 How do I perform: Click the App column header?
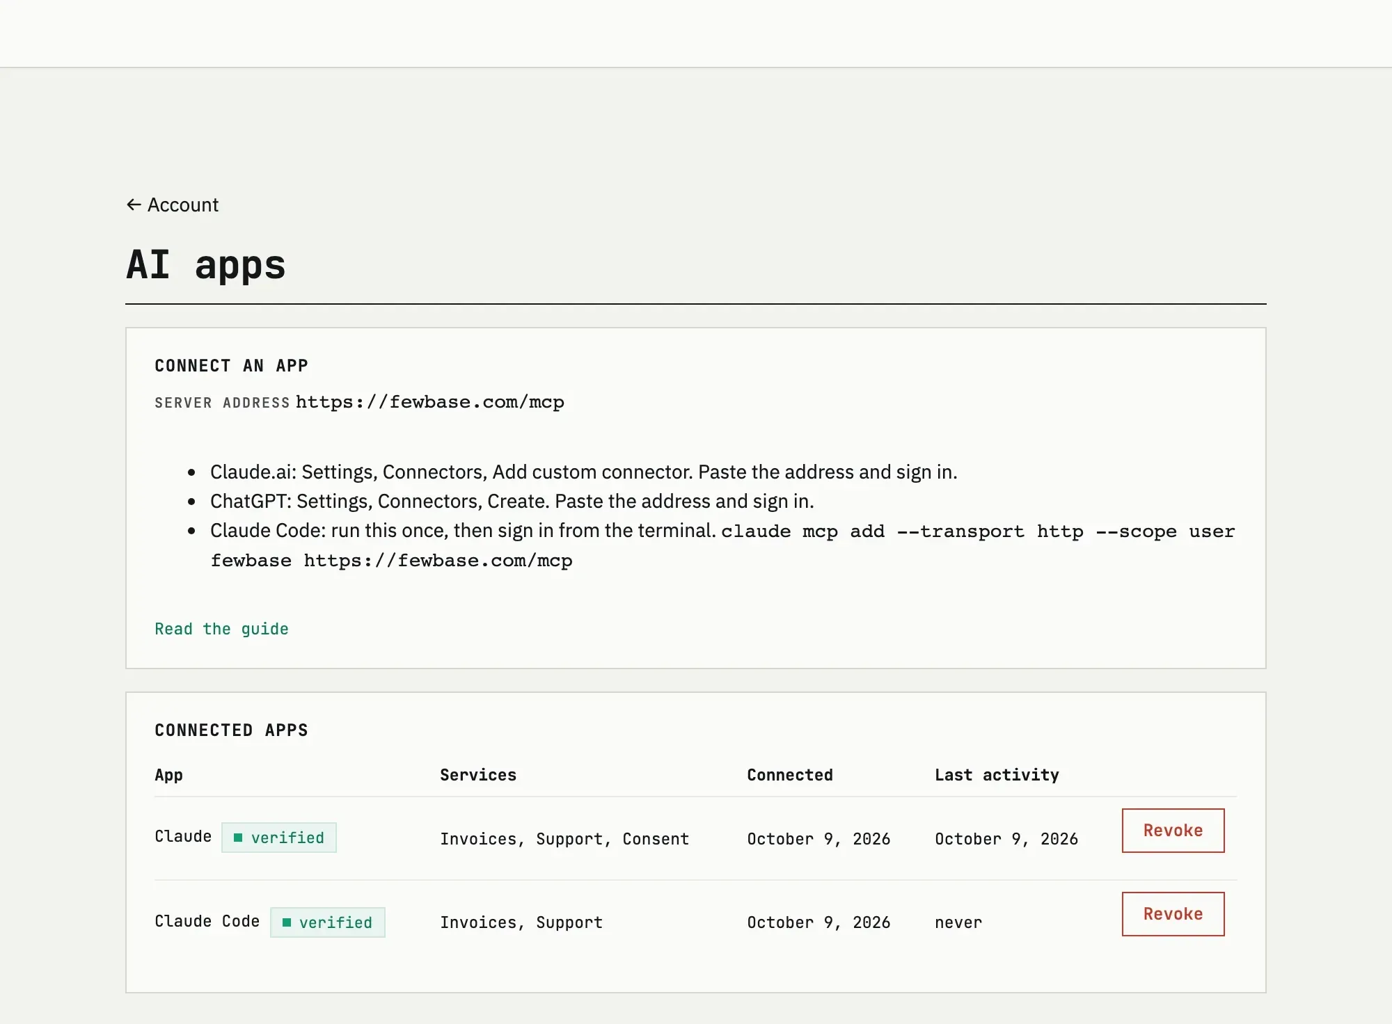point(169,775)
